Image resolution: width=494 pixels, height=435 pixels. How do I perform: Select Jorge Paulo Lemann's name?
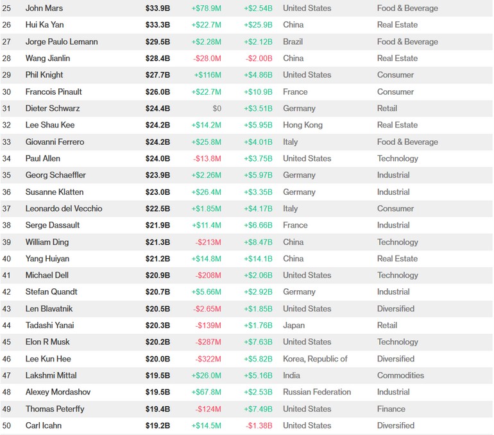62,42
